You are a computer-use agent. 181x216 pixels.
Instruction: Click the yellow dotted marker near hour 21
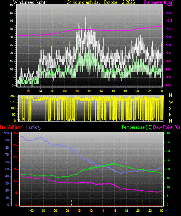click(x=143, y=202)
